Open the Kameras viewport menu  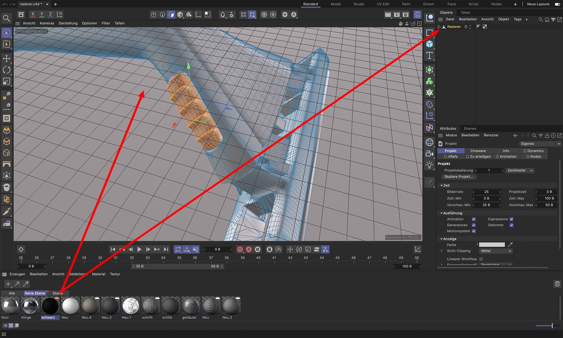point(47,23)
